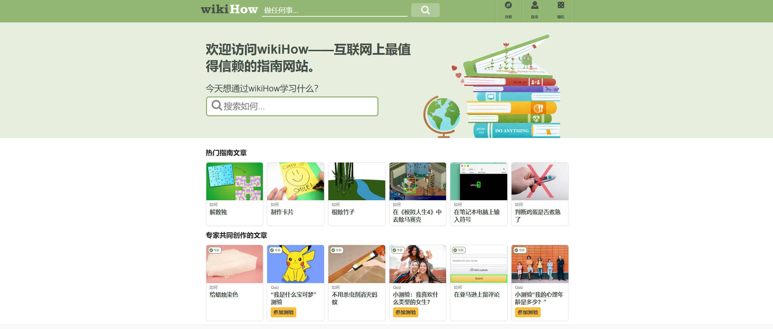This screenshot has width=773, height=329.
Task: Click the wikiHow logo
Action: pos(229,9)
